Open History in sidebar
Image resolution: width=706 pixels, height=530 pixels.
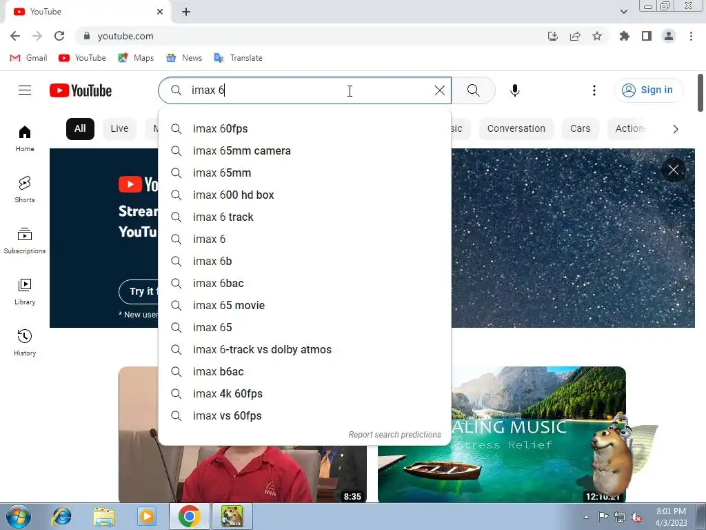tap(25, 342)
